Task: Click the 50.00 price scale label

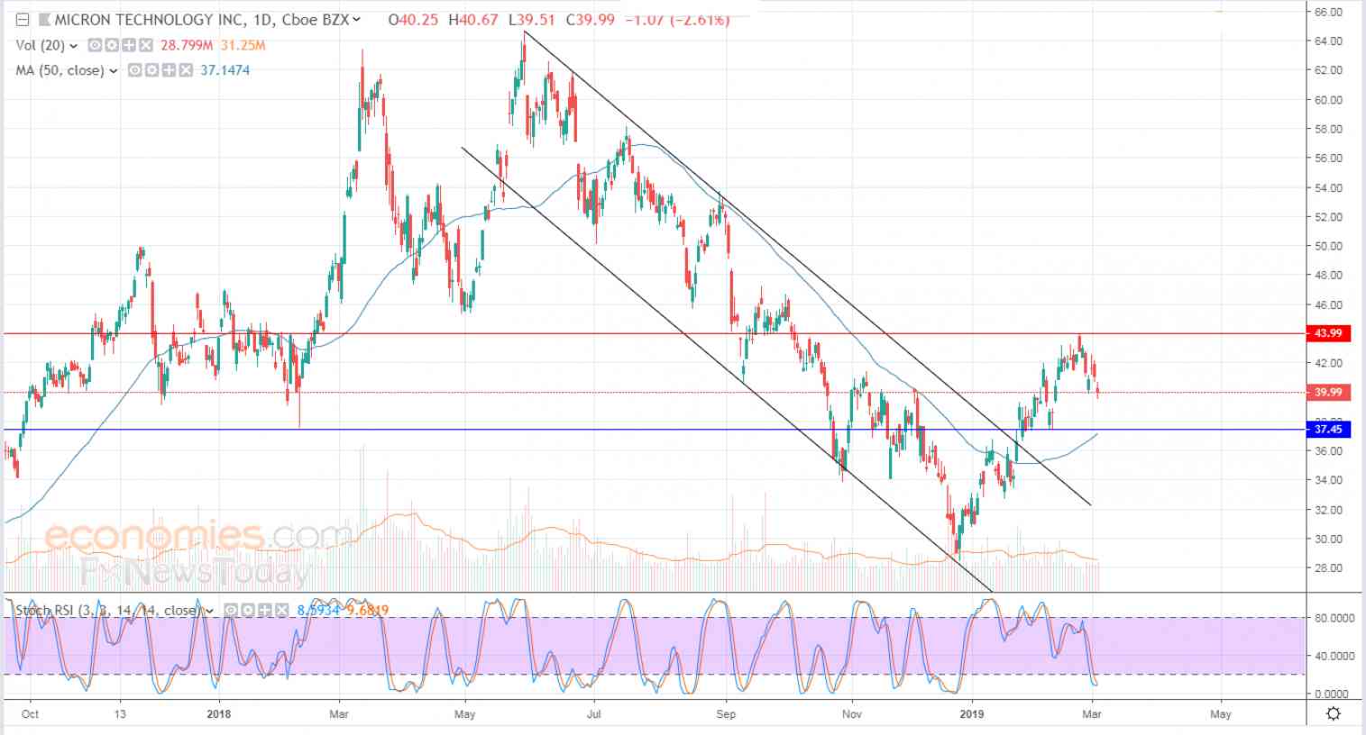Action: [1329, 246]
